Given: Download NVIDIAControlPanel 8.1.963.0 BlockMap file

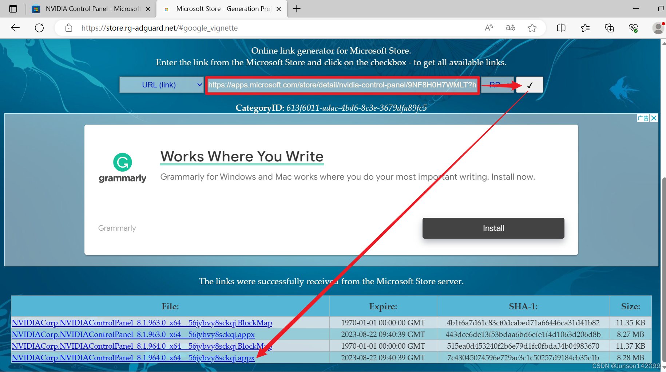Looking at the screenshot, I should tap(142, 323).
